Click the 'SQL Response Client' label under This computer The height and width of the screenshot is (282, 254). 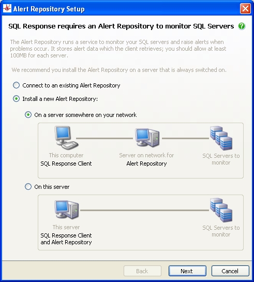(x=66, y=164)
